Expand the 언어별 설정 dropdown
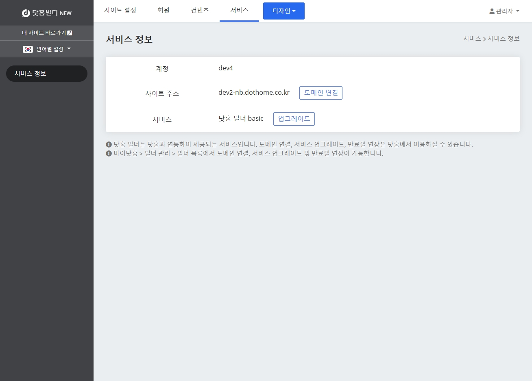The height and width of the screenshot is (381, 532). [47, 49]
